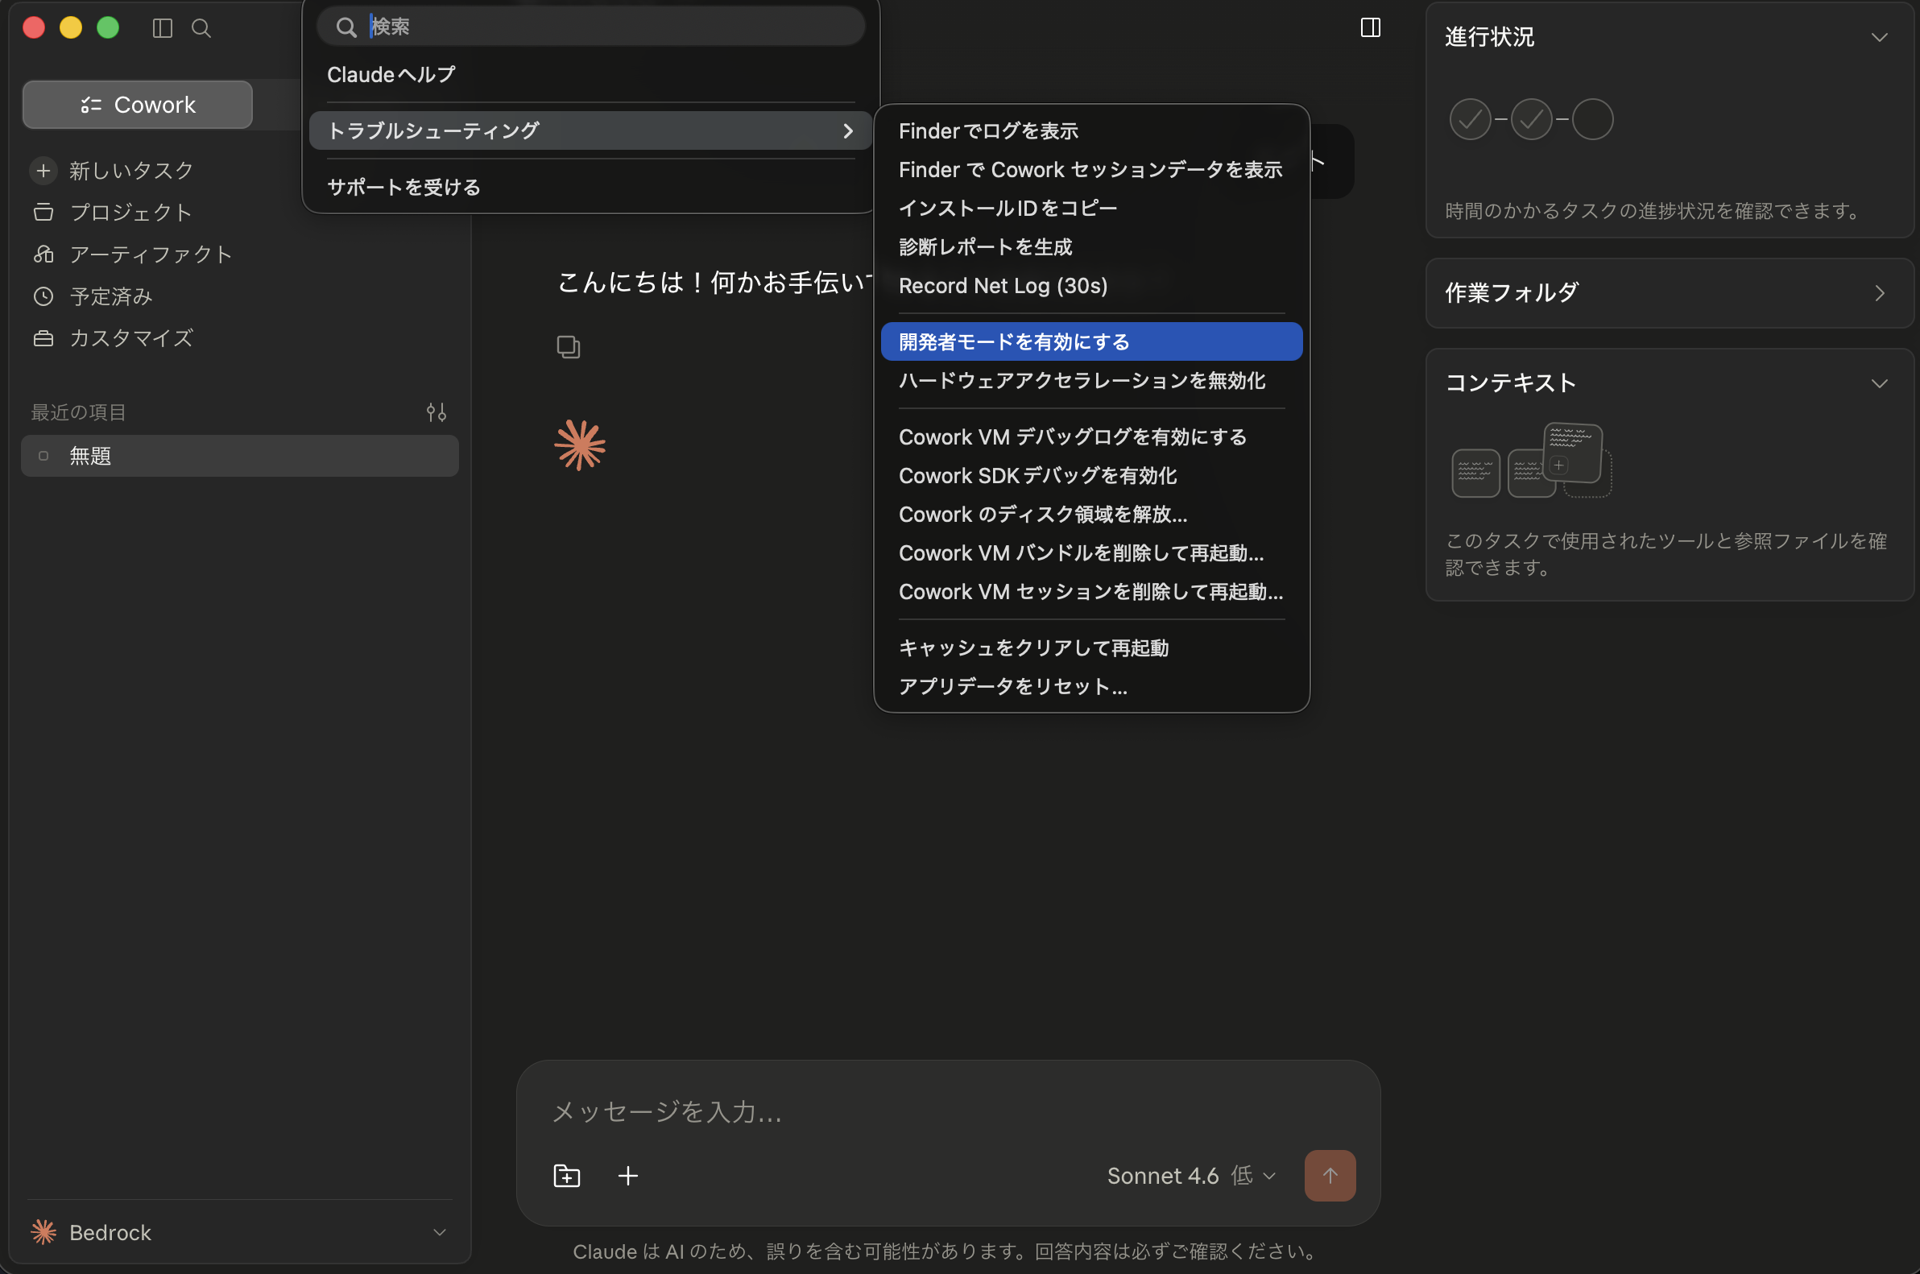Screen dimensions: 1920x1274
Task: Expand the Bedrock account dropdown
Action: pos(440,1232)
